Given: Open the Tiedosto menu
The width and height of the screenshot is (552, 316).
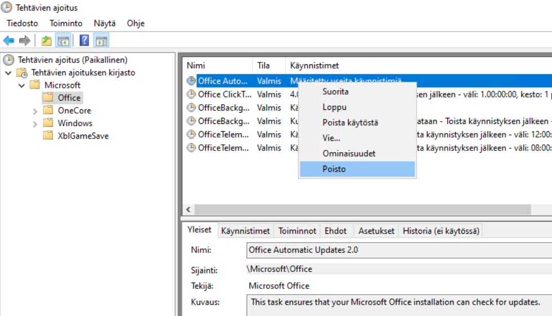Looking at the screenshot, I should pos(22,23).
